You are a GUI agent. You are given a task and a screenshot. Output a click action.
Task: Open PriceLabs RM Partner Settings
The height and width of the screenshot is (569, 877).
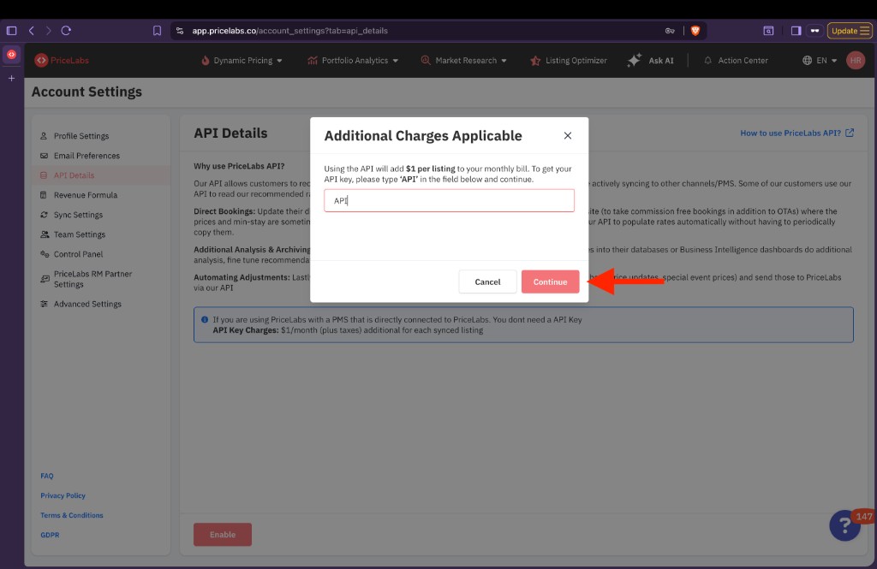click(x=92, y=279)
